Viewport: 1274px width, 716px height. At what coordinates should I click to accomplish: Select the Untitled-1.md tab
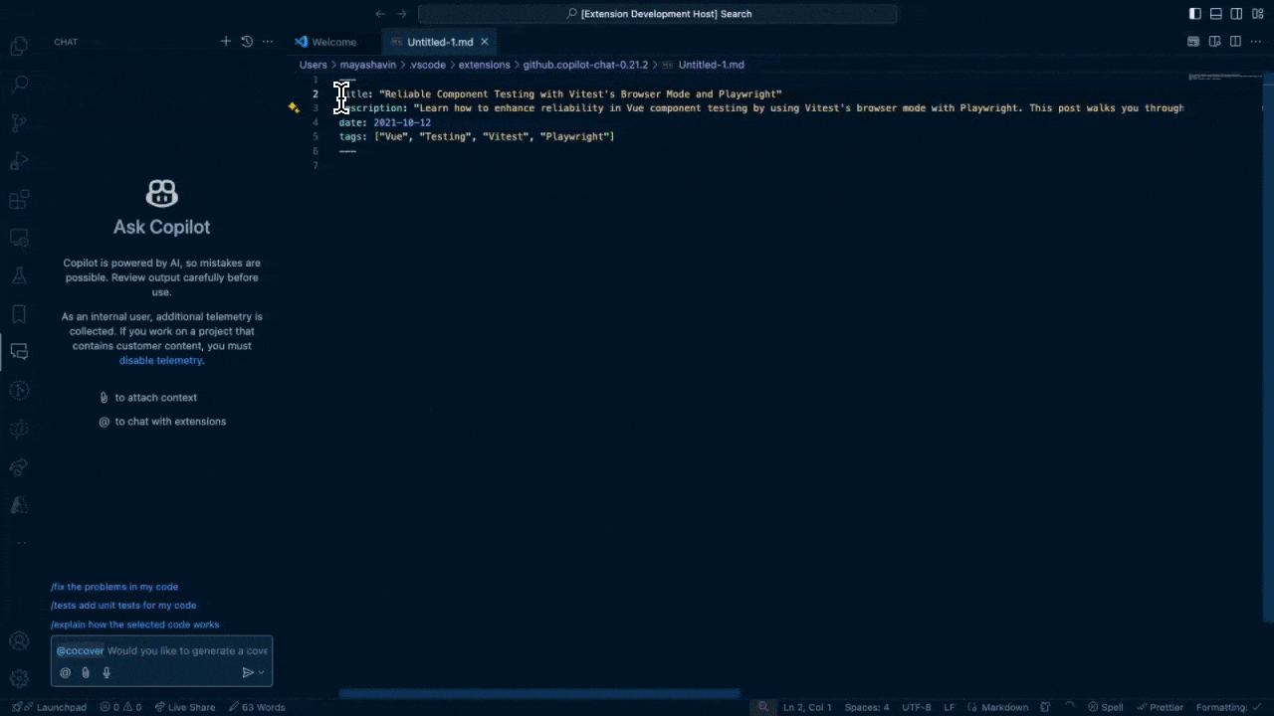click(x=439, y=42)
